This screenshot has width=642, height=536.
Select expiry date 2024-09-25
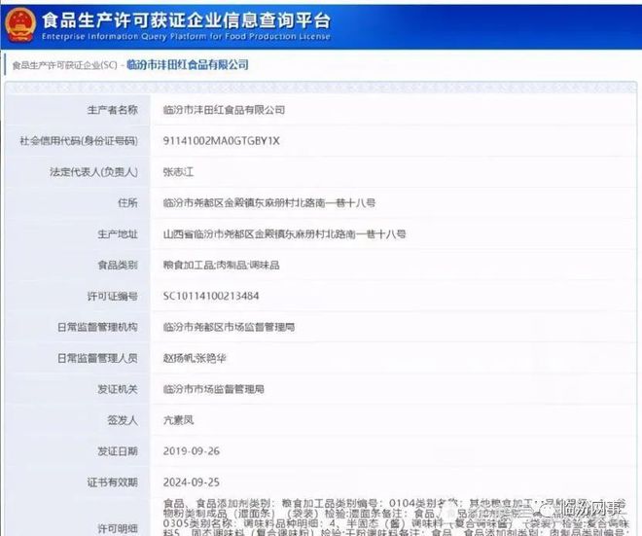(192, 482)
